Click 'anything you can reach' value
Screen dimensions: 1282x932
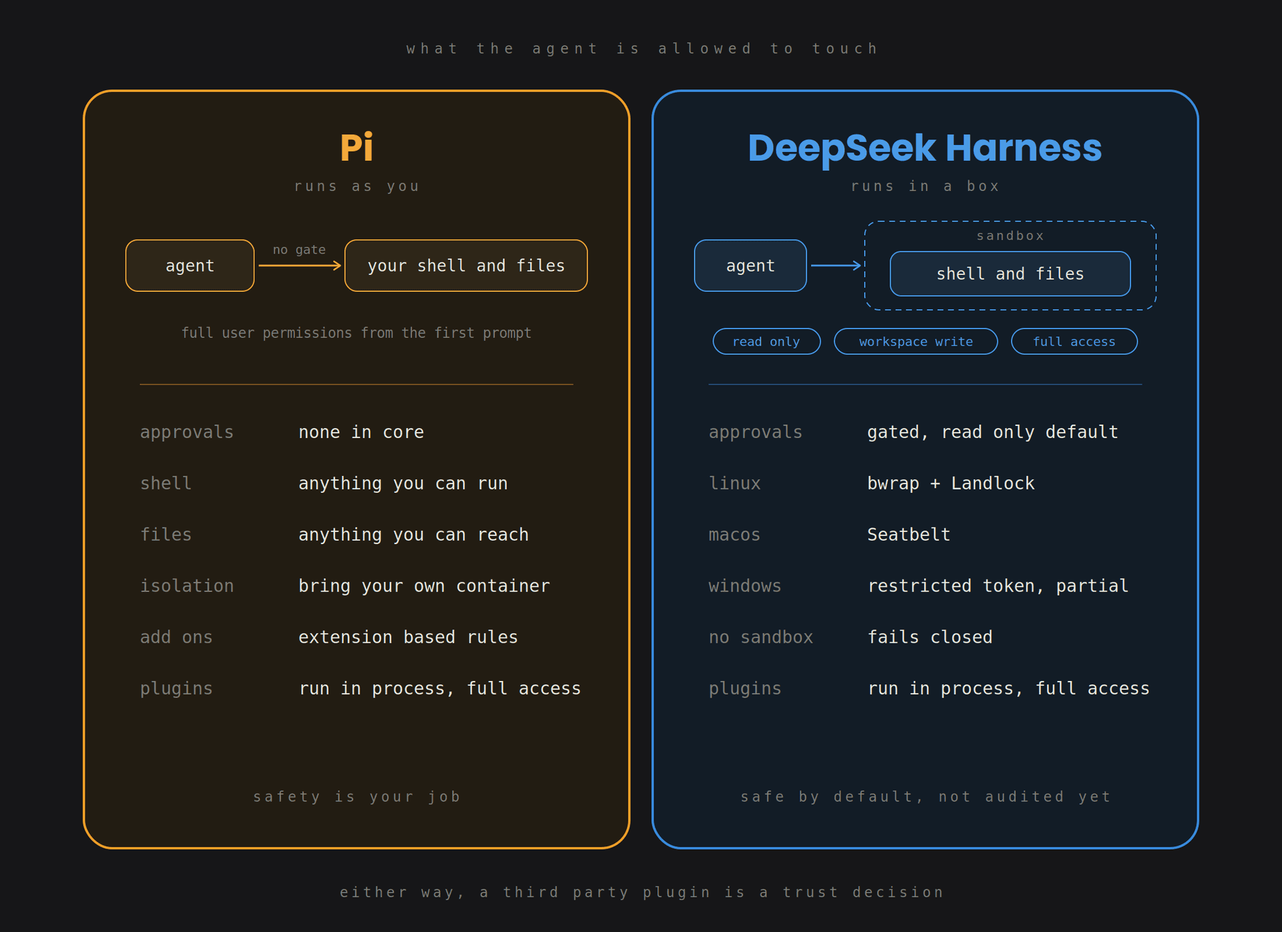click(413, 535)
